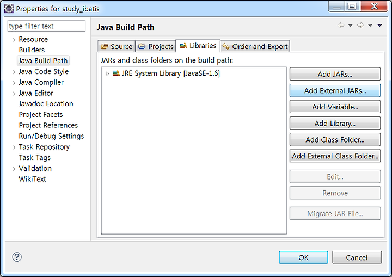Open the Java Code Style page

pyautogui.click(x=44, y=71)
